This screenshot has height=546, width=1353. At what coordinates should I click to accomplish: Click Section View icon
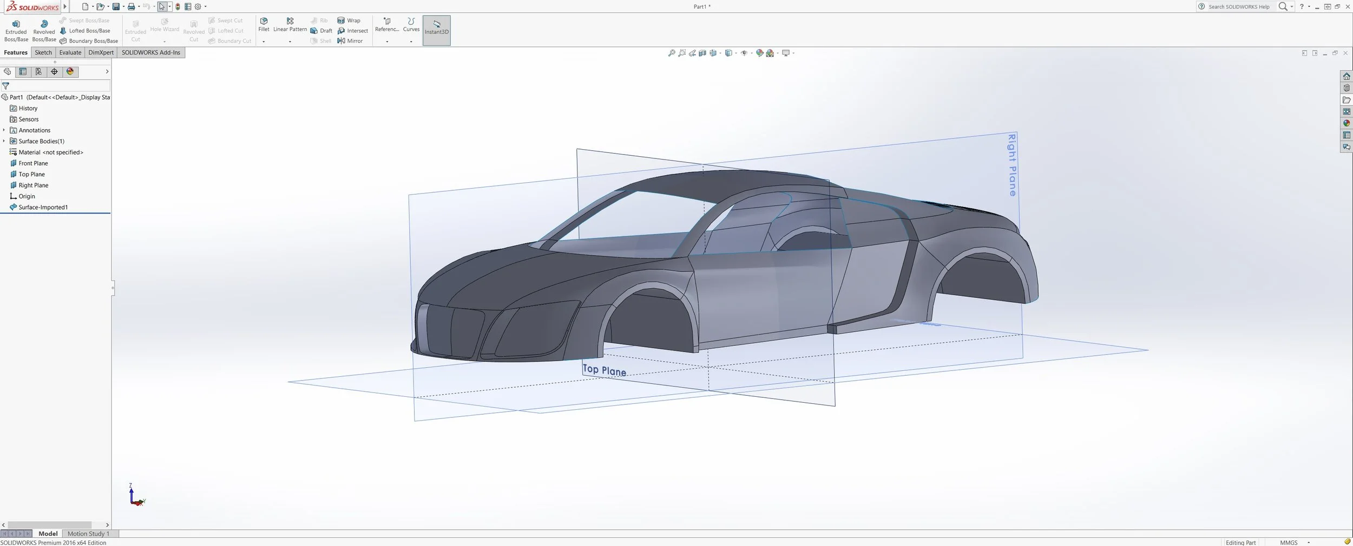[702, 53]
